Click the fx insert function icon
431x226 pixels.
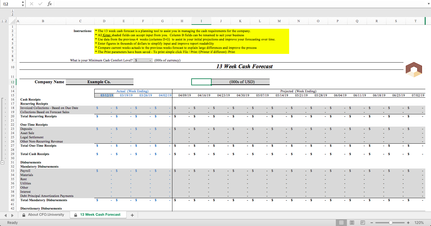click(50, 4)
